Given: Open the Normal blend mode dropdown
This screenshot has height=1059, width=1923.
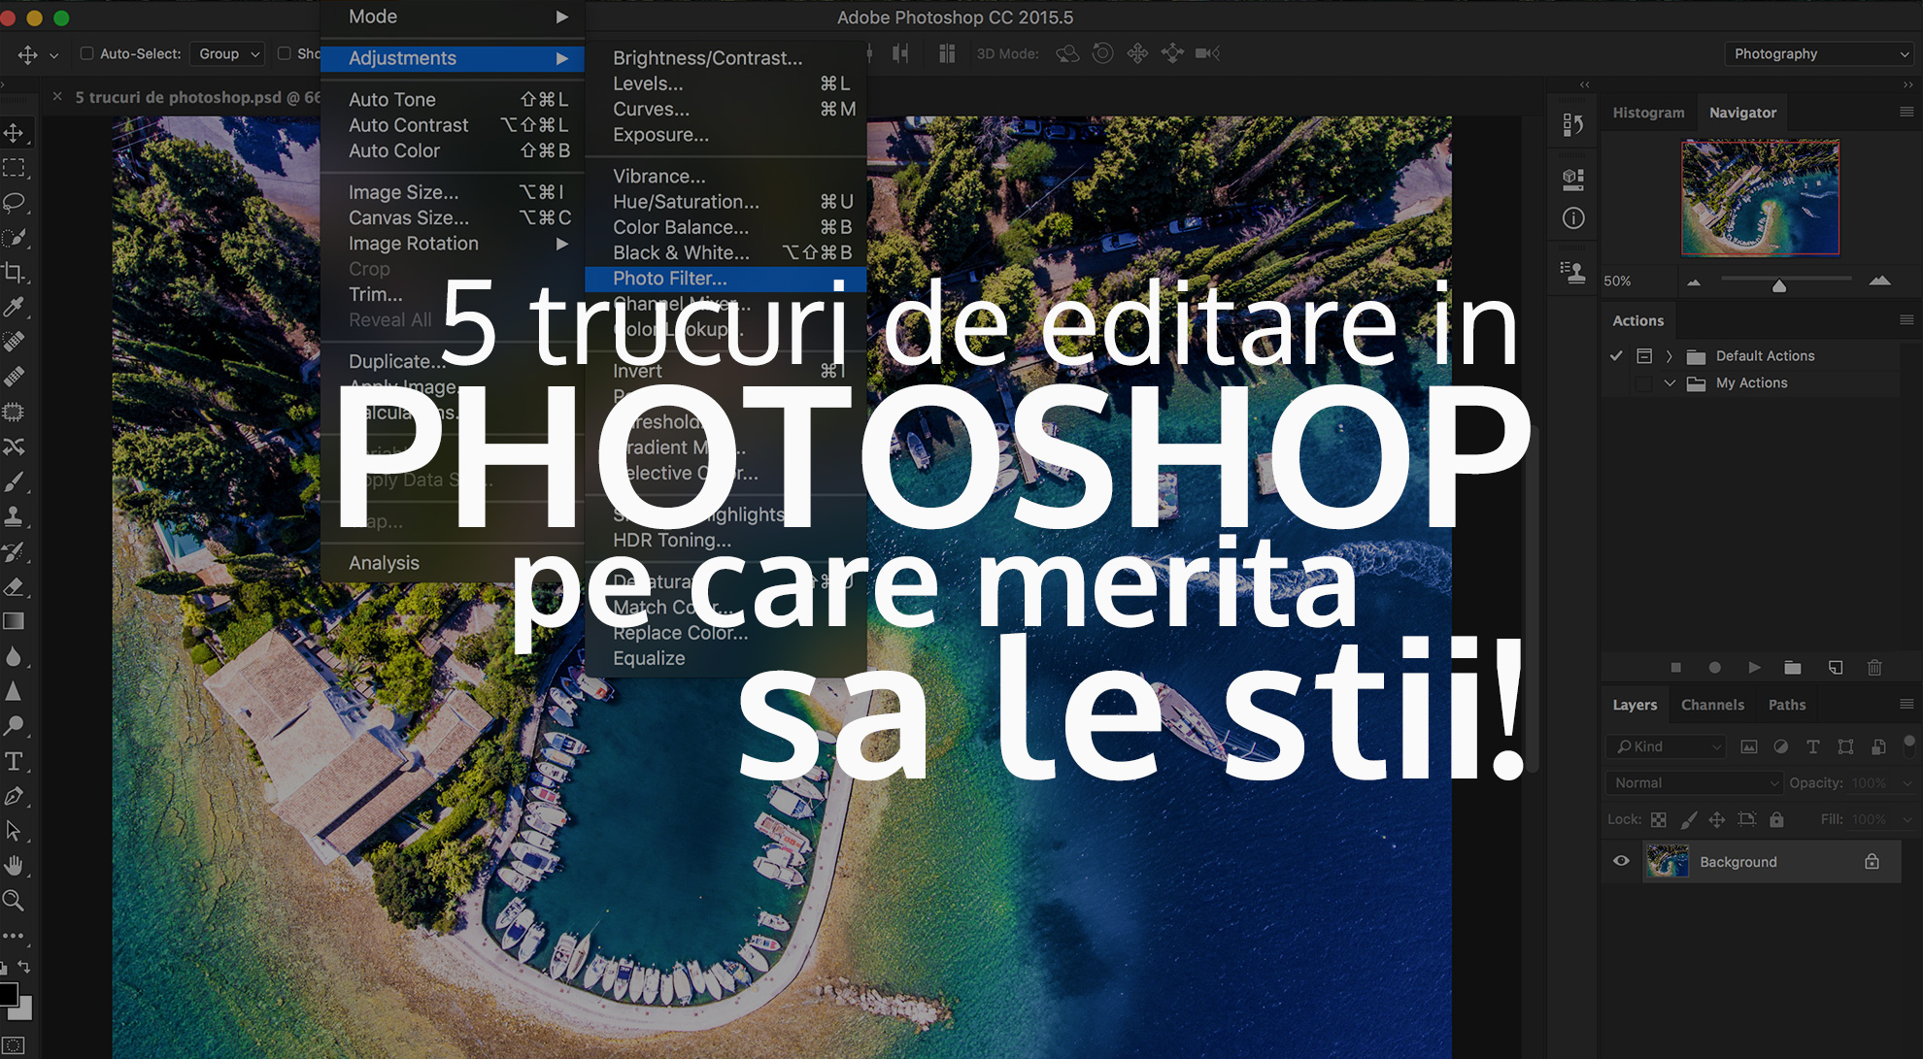Looking at the screenshot, I should coord(1694,783).
